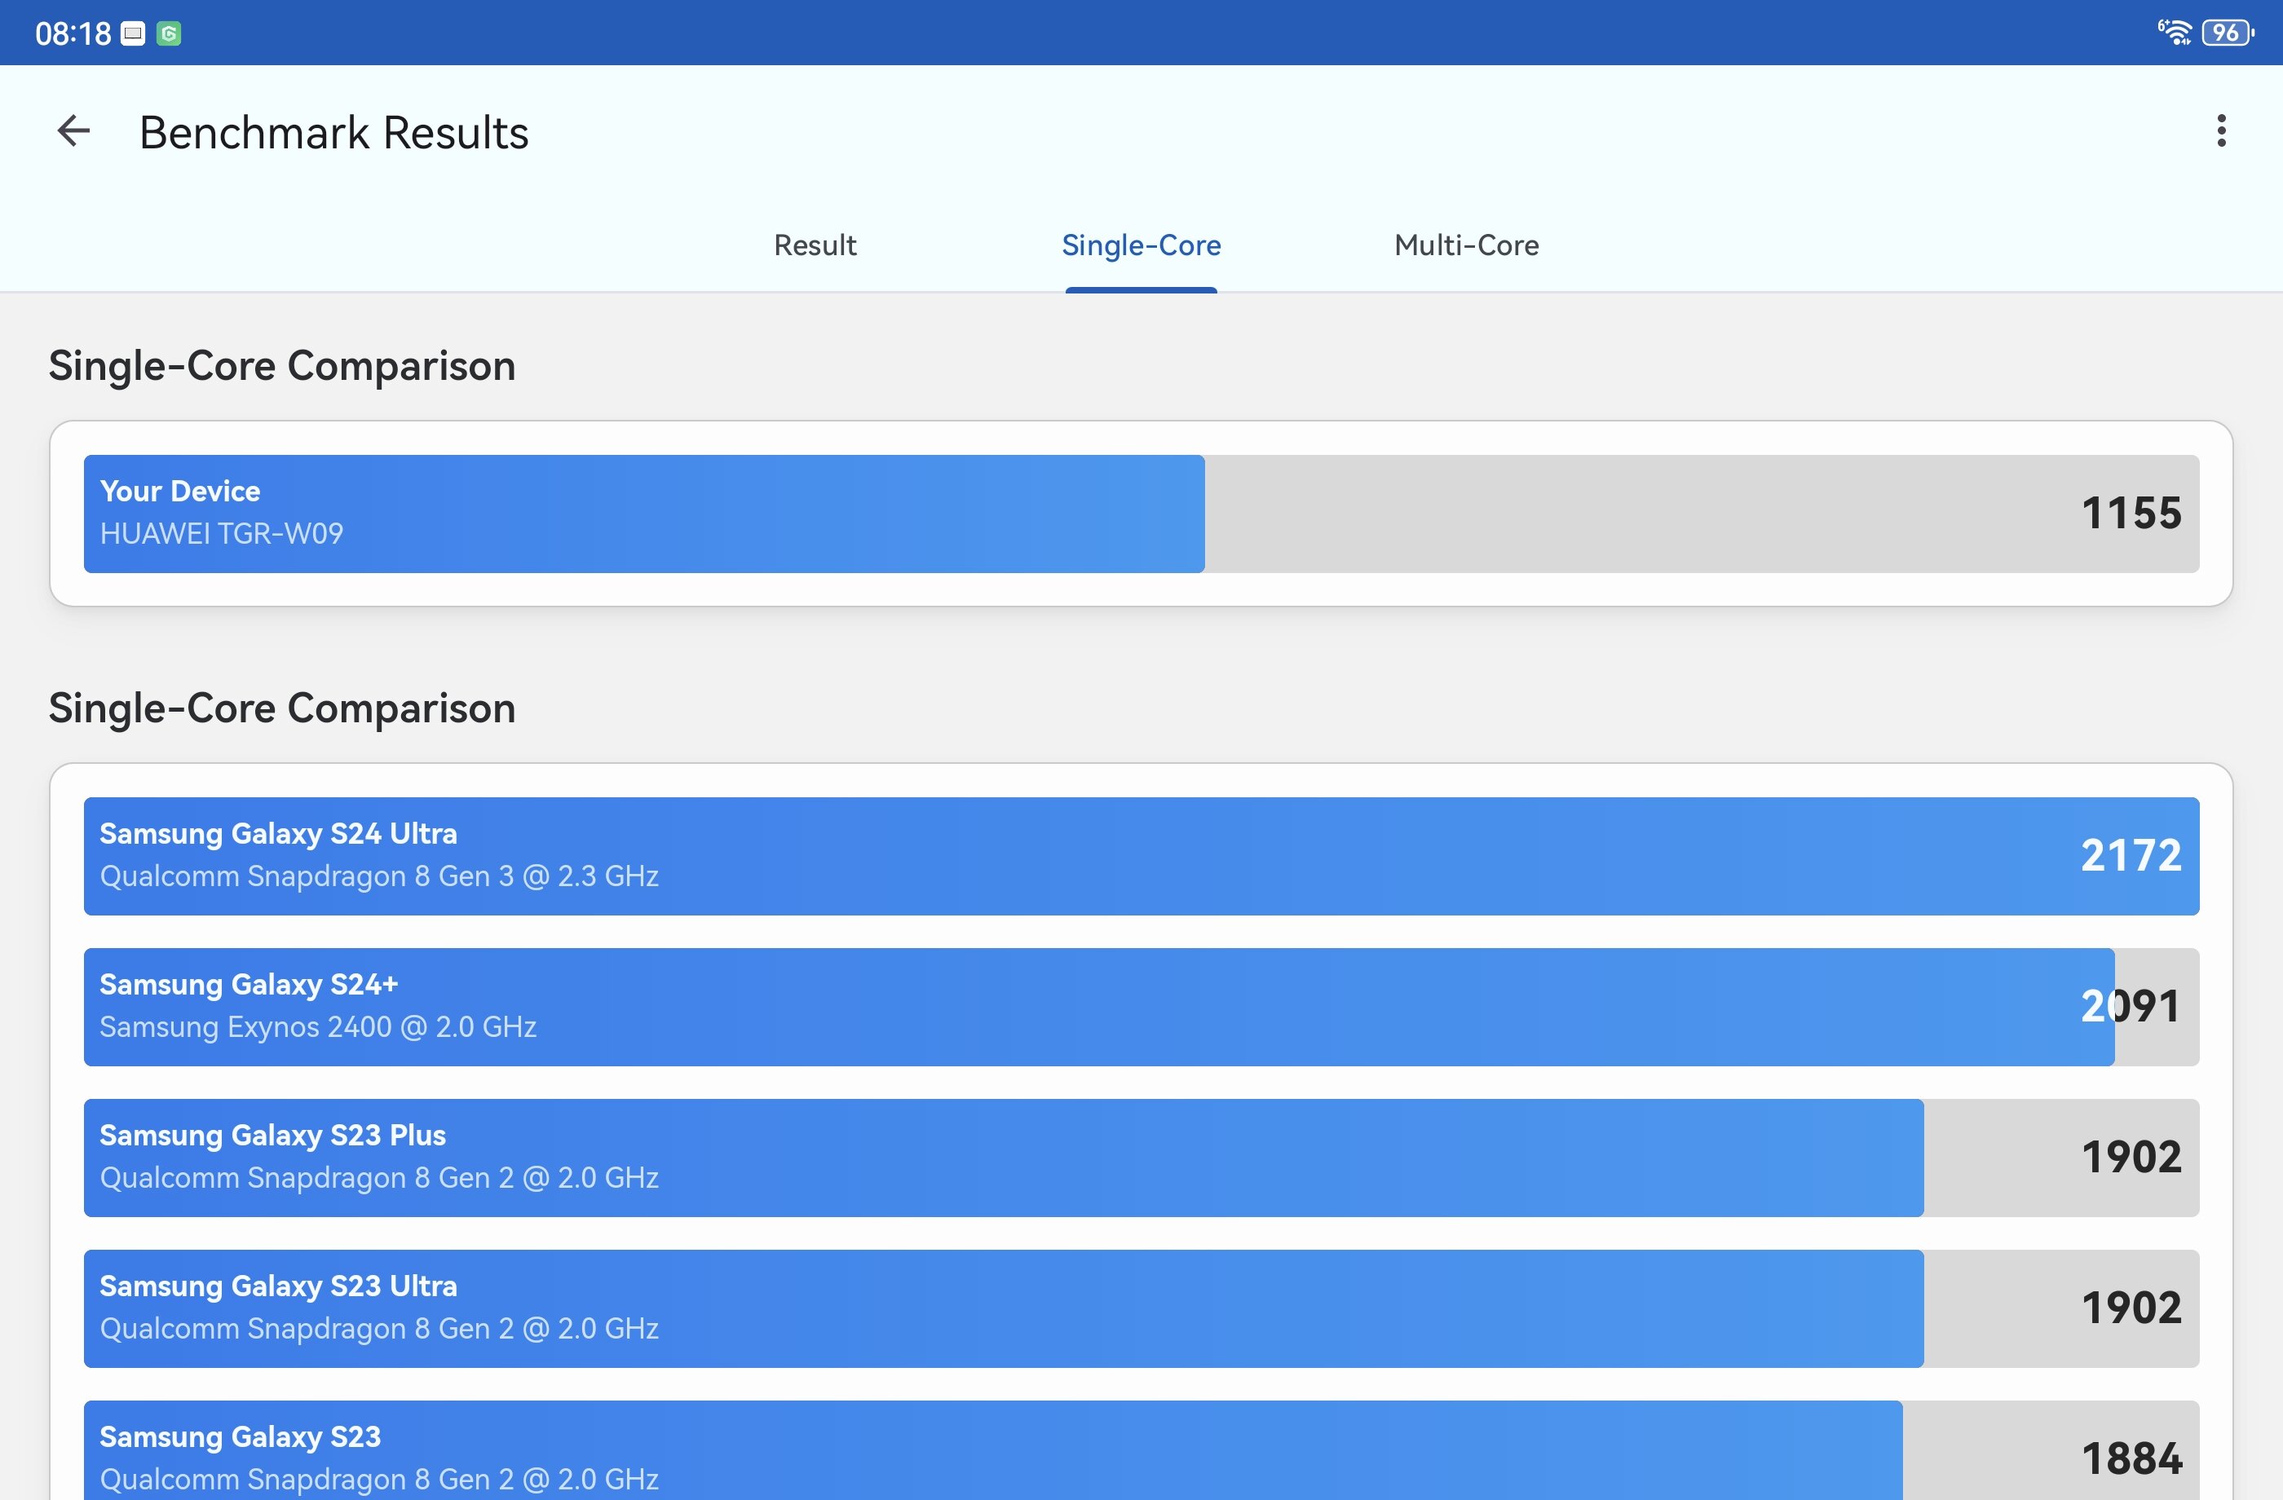Click the score 1155

[2131, 513]
